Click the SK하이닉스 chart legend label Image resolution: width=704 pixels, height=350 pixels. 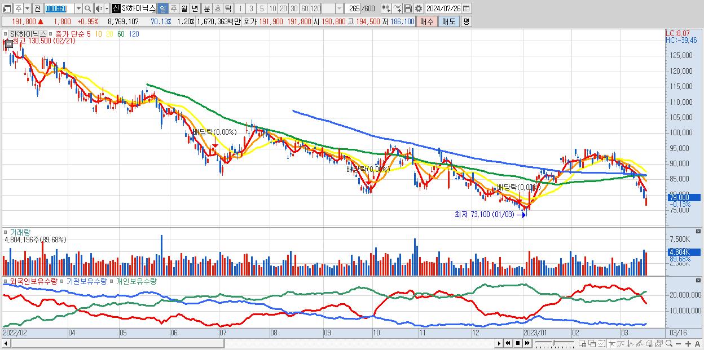pos(27,34)
